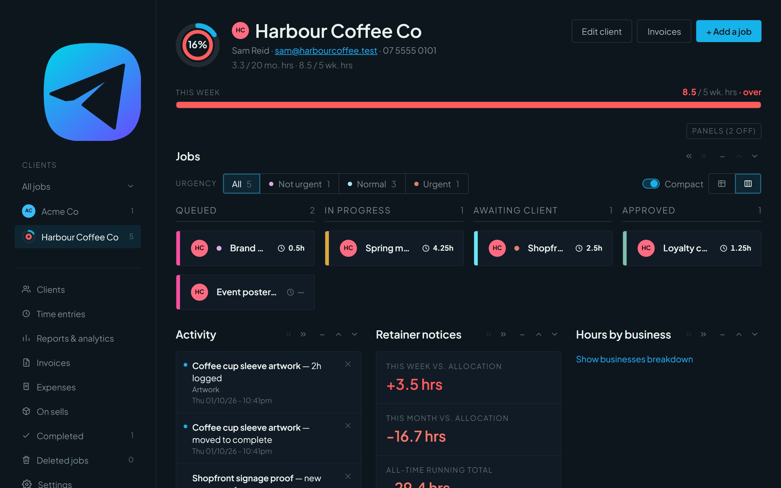Open On sells in the sidebar
The width and height of the screenshot is (781, 488).
[77, 411]
